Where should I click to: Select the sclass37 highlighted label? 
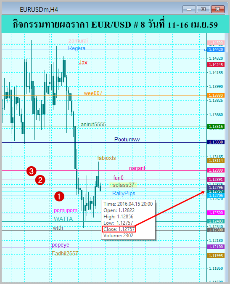point(123,185)
